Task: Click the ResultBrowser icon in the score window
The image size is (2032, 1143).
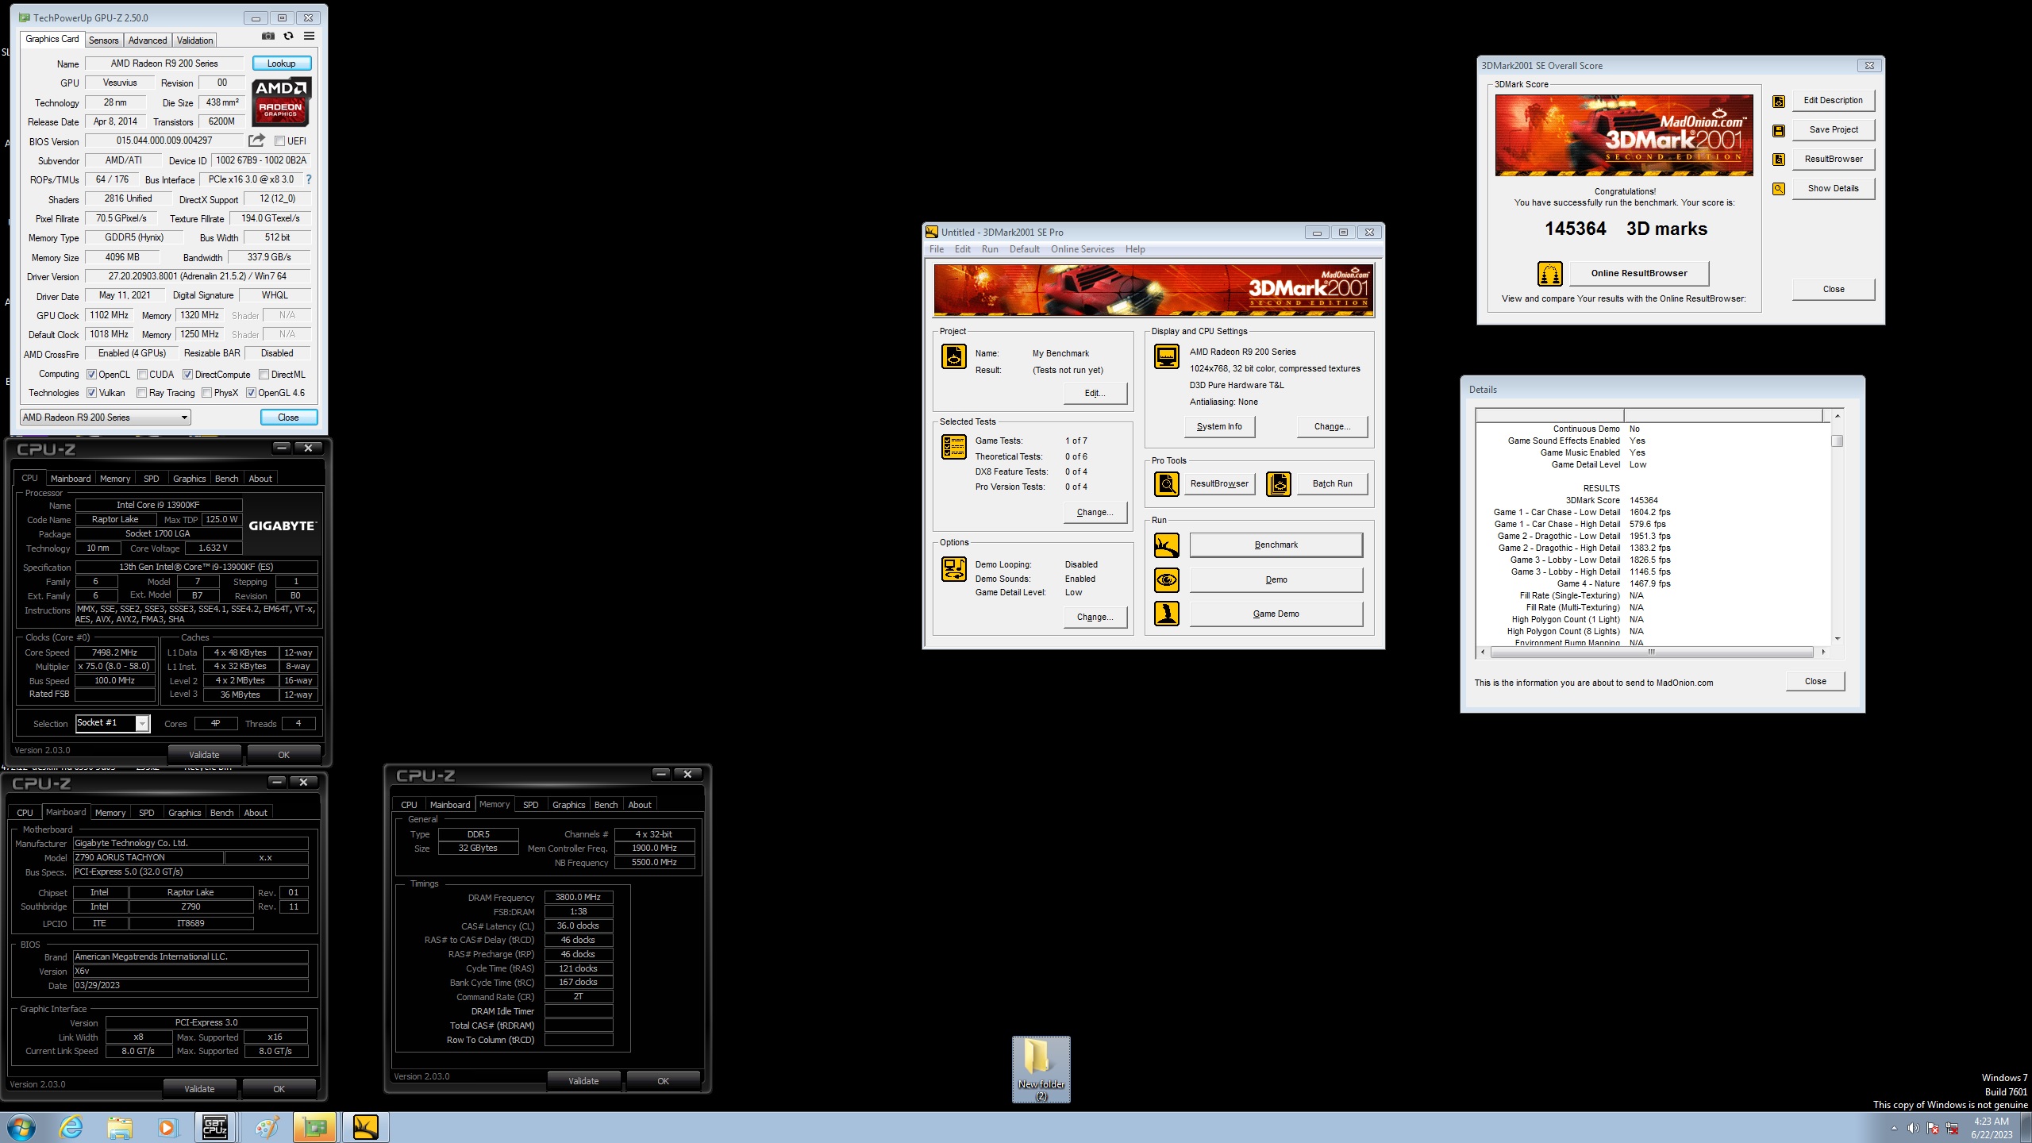Action: coord(1779,160)
